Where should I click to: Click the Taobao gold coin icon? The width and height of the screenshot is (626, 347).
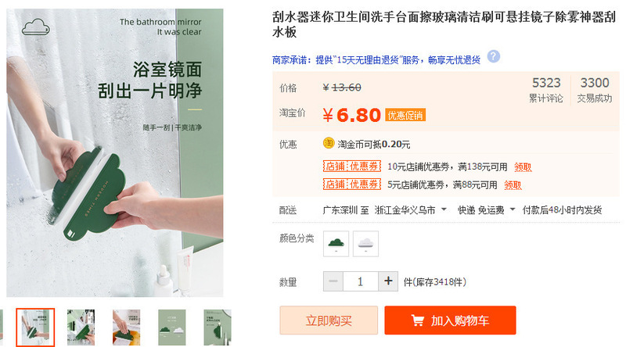328,143
